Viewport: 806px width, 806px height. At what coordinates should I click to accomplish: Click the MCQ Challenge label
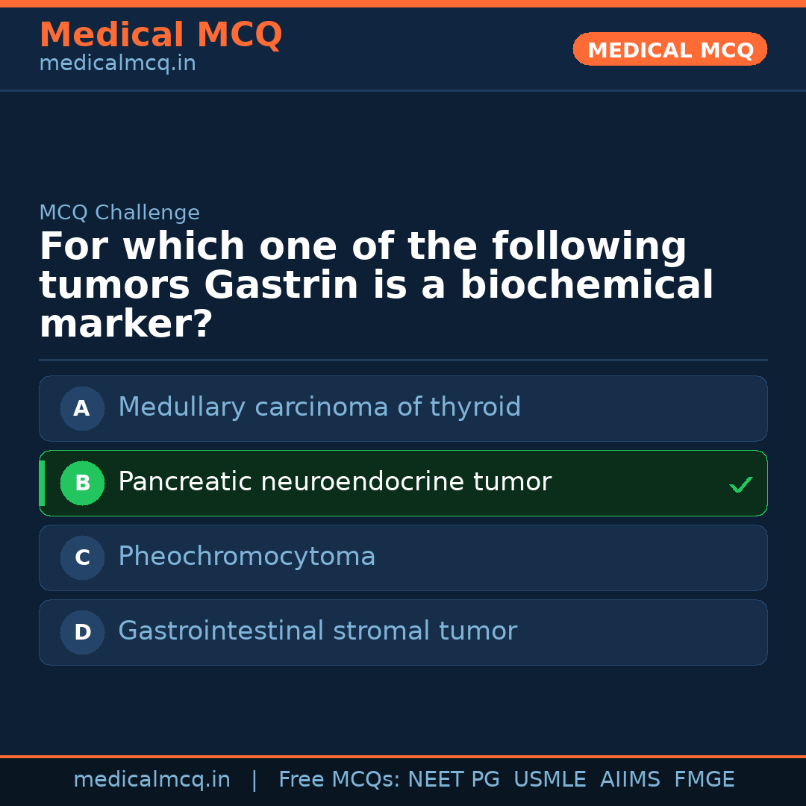119,213
